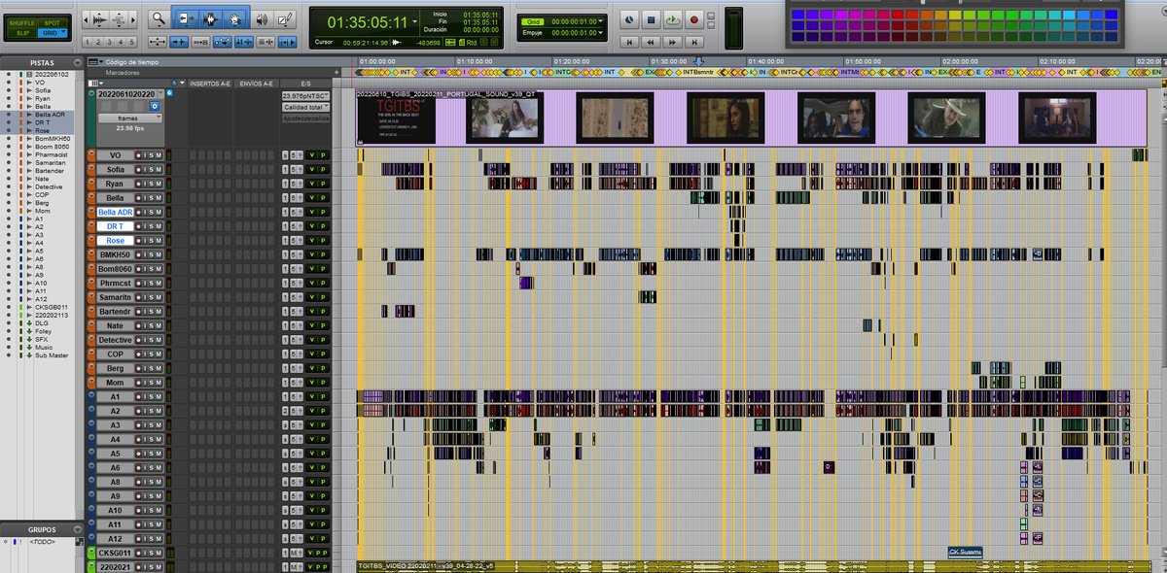Pick the bright red swatch in color palette
Viewport: 1167px width, 573px height.
(x=898, y=15)
